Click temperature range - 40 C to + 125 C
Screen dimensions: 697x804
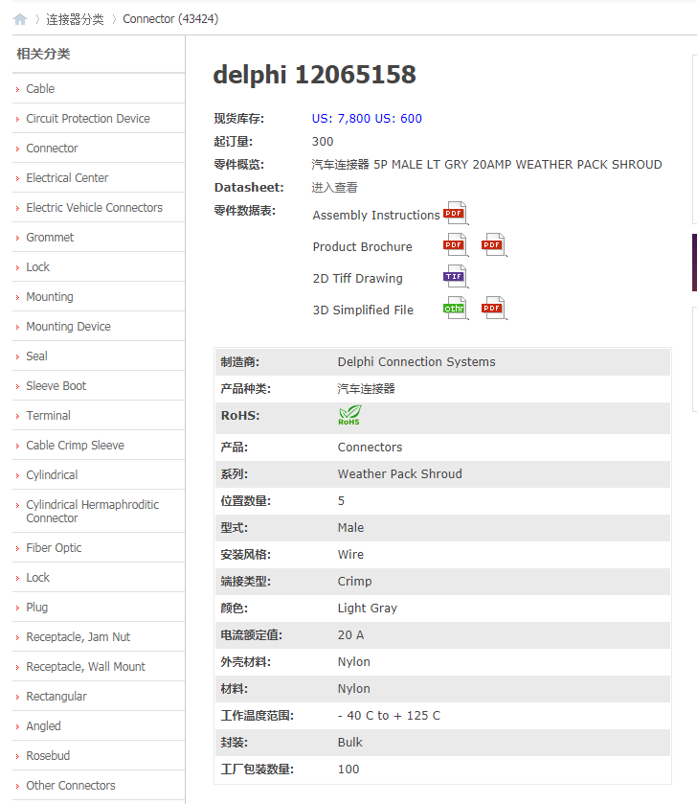click(x=389, y=716)
